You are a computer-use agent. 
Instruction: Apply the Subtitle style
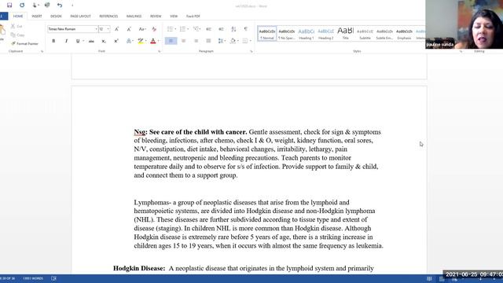coord(365,34)
